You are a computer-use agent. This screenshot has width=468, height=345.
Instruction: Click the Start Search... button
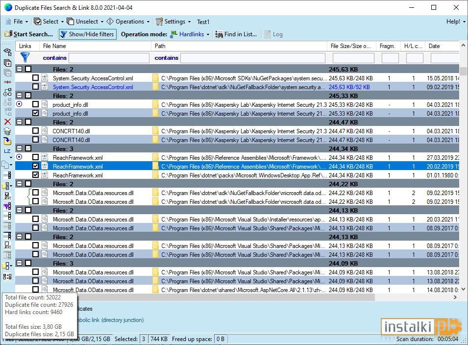click(29, 34)
